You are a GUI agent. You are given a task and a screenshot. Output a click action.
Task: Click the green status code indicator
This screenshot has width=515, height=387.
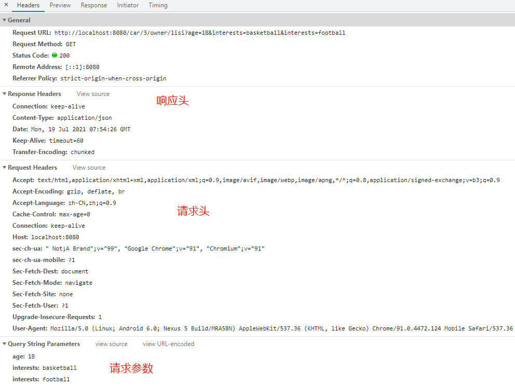coord(55,56)
